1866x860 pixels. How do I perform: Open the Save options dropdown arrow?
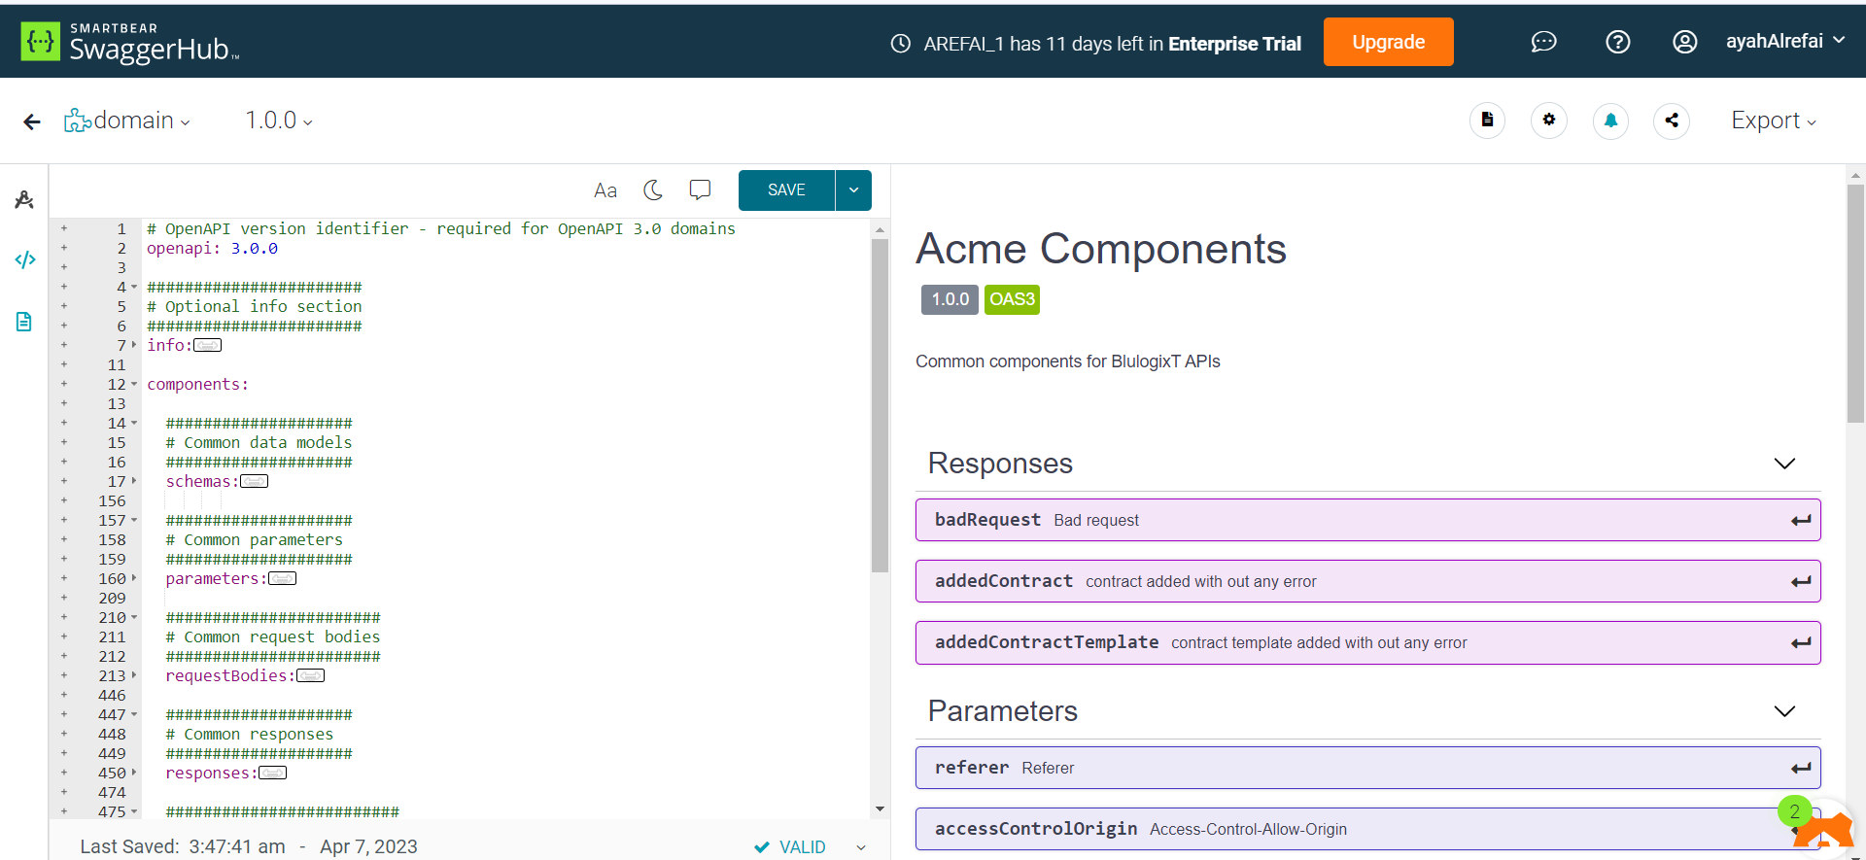tap(853, 190)
